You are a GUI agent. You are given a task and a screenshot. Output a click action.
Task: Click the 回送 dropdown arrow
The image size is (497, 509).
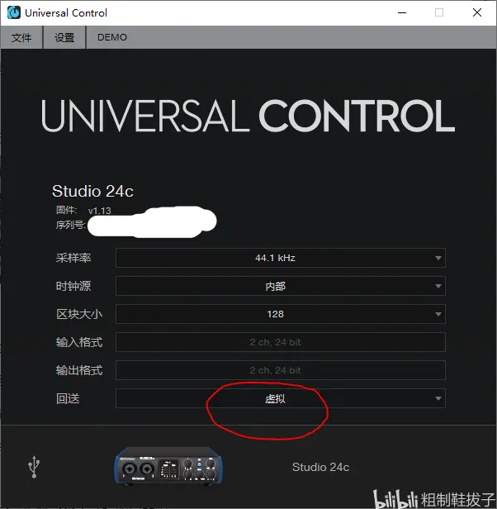click(x=438, y=398)
